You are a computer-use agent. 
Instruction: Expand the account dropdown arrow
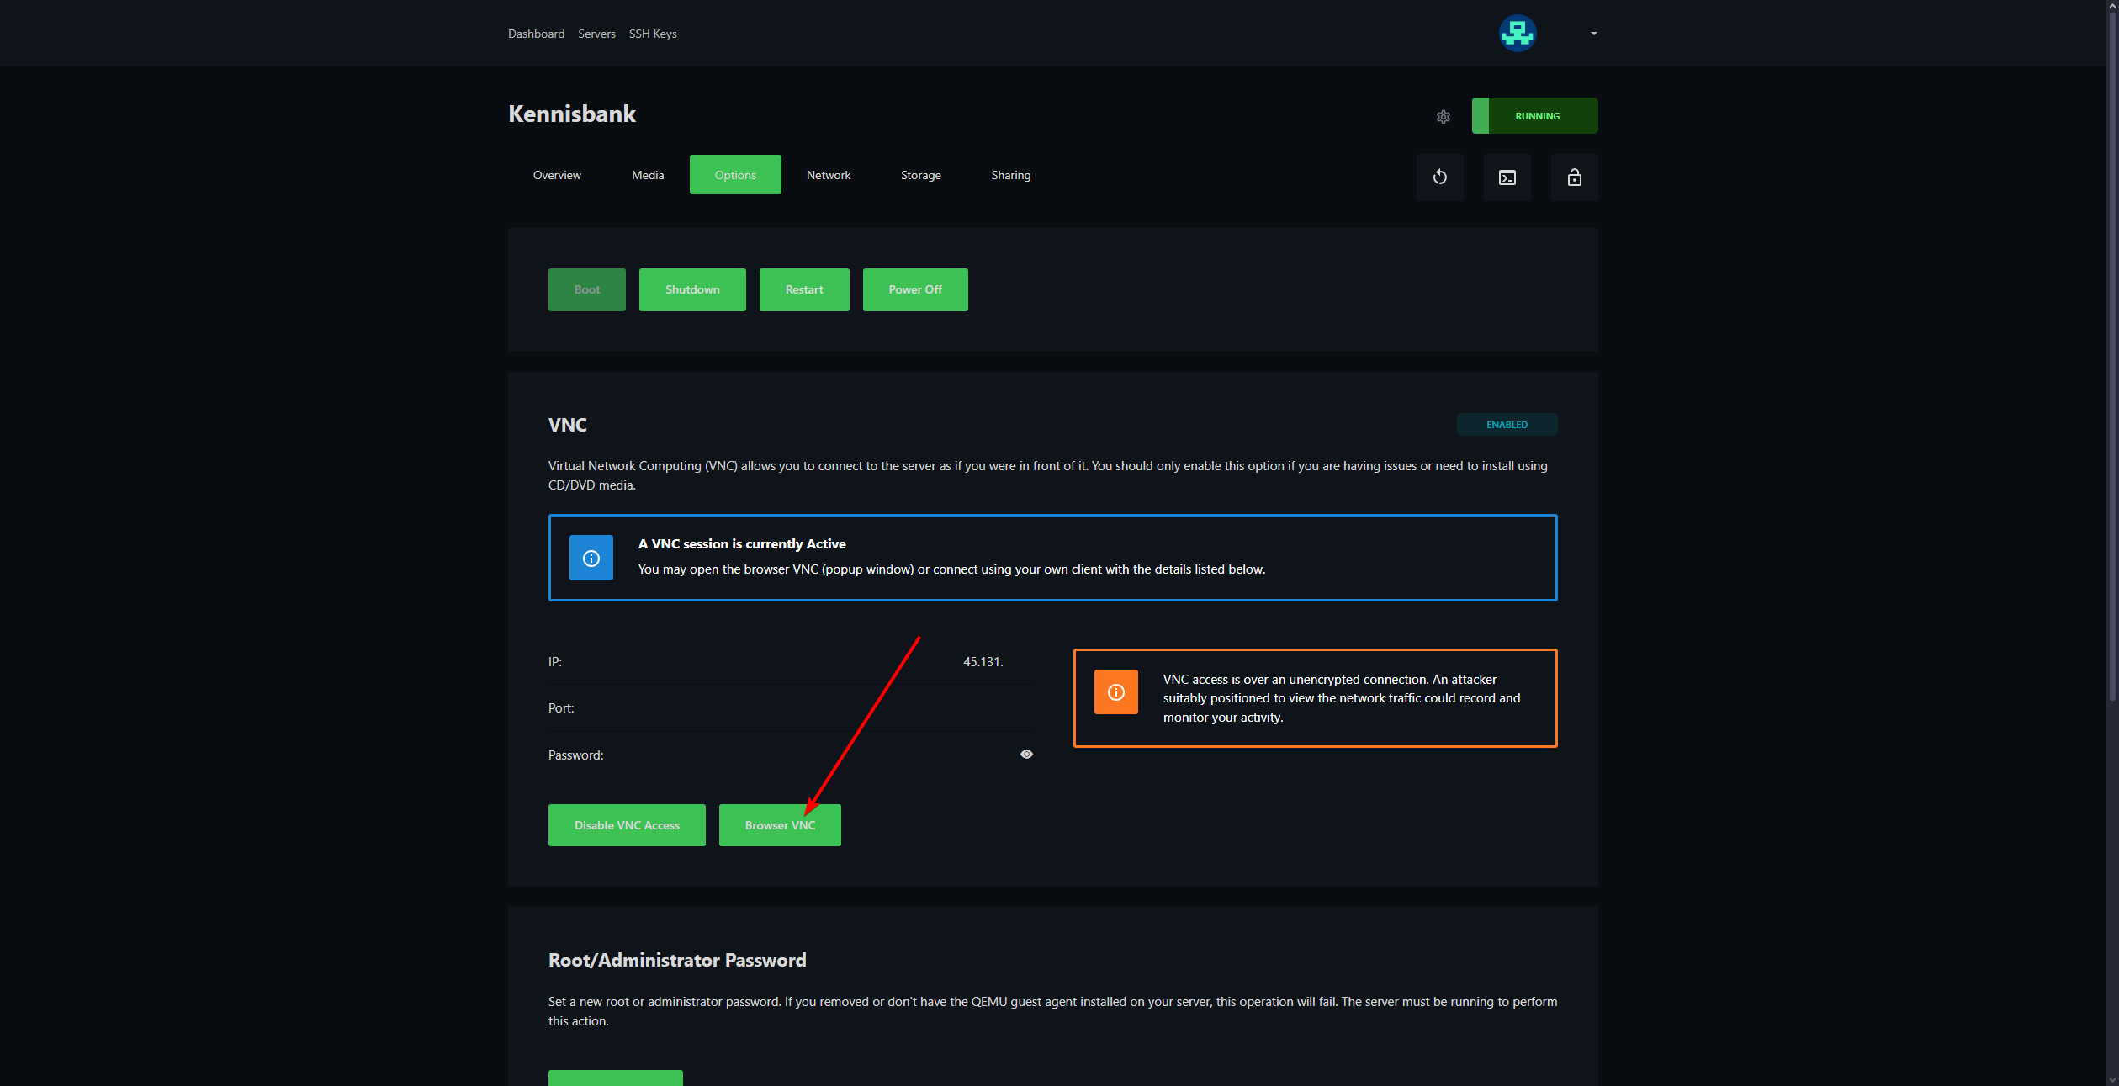[1593, 34]
